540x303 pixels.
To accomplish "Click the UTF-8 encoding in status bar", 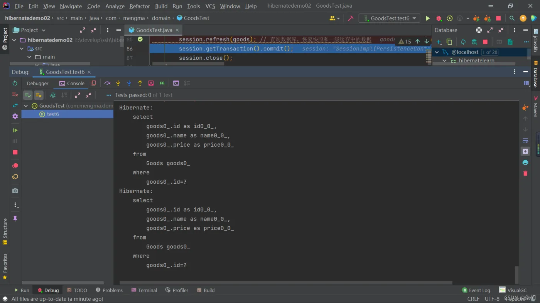I will coord(492,299).
